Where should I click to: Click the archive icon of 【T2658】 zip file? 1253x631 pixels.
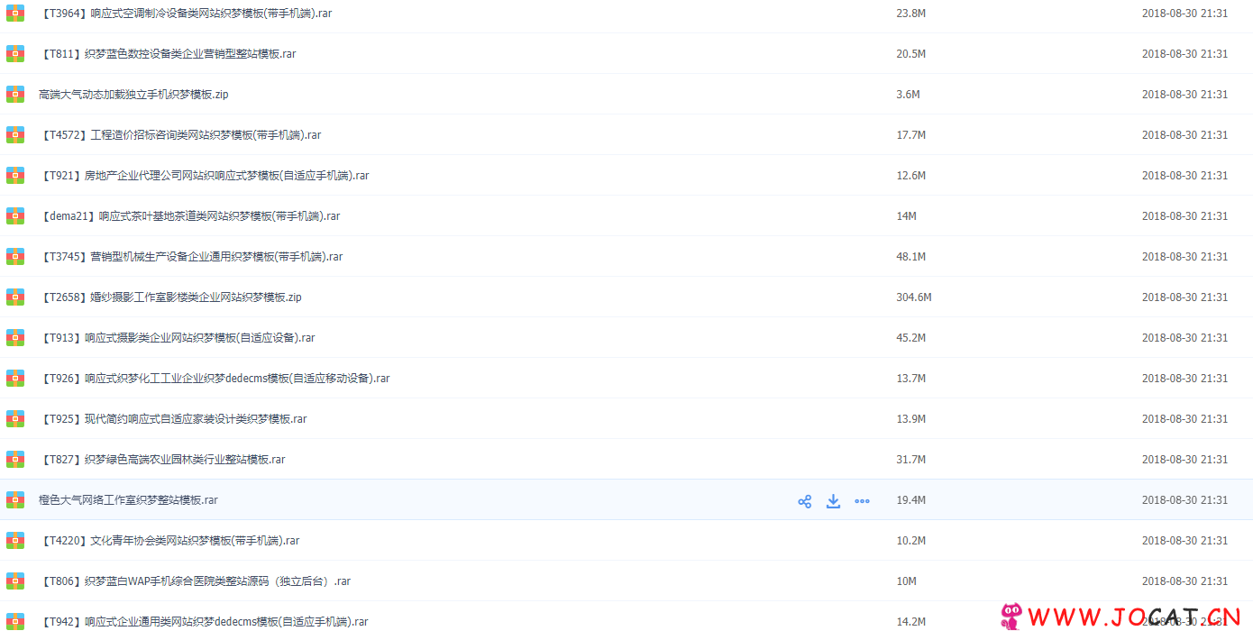click(15, 297)
